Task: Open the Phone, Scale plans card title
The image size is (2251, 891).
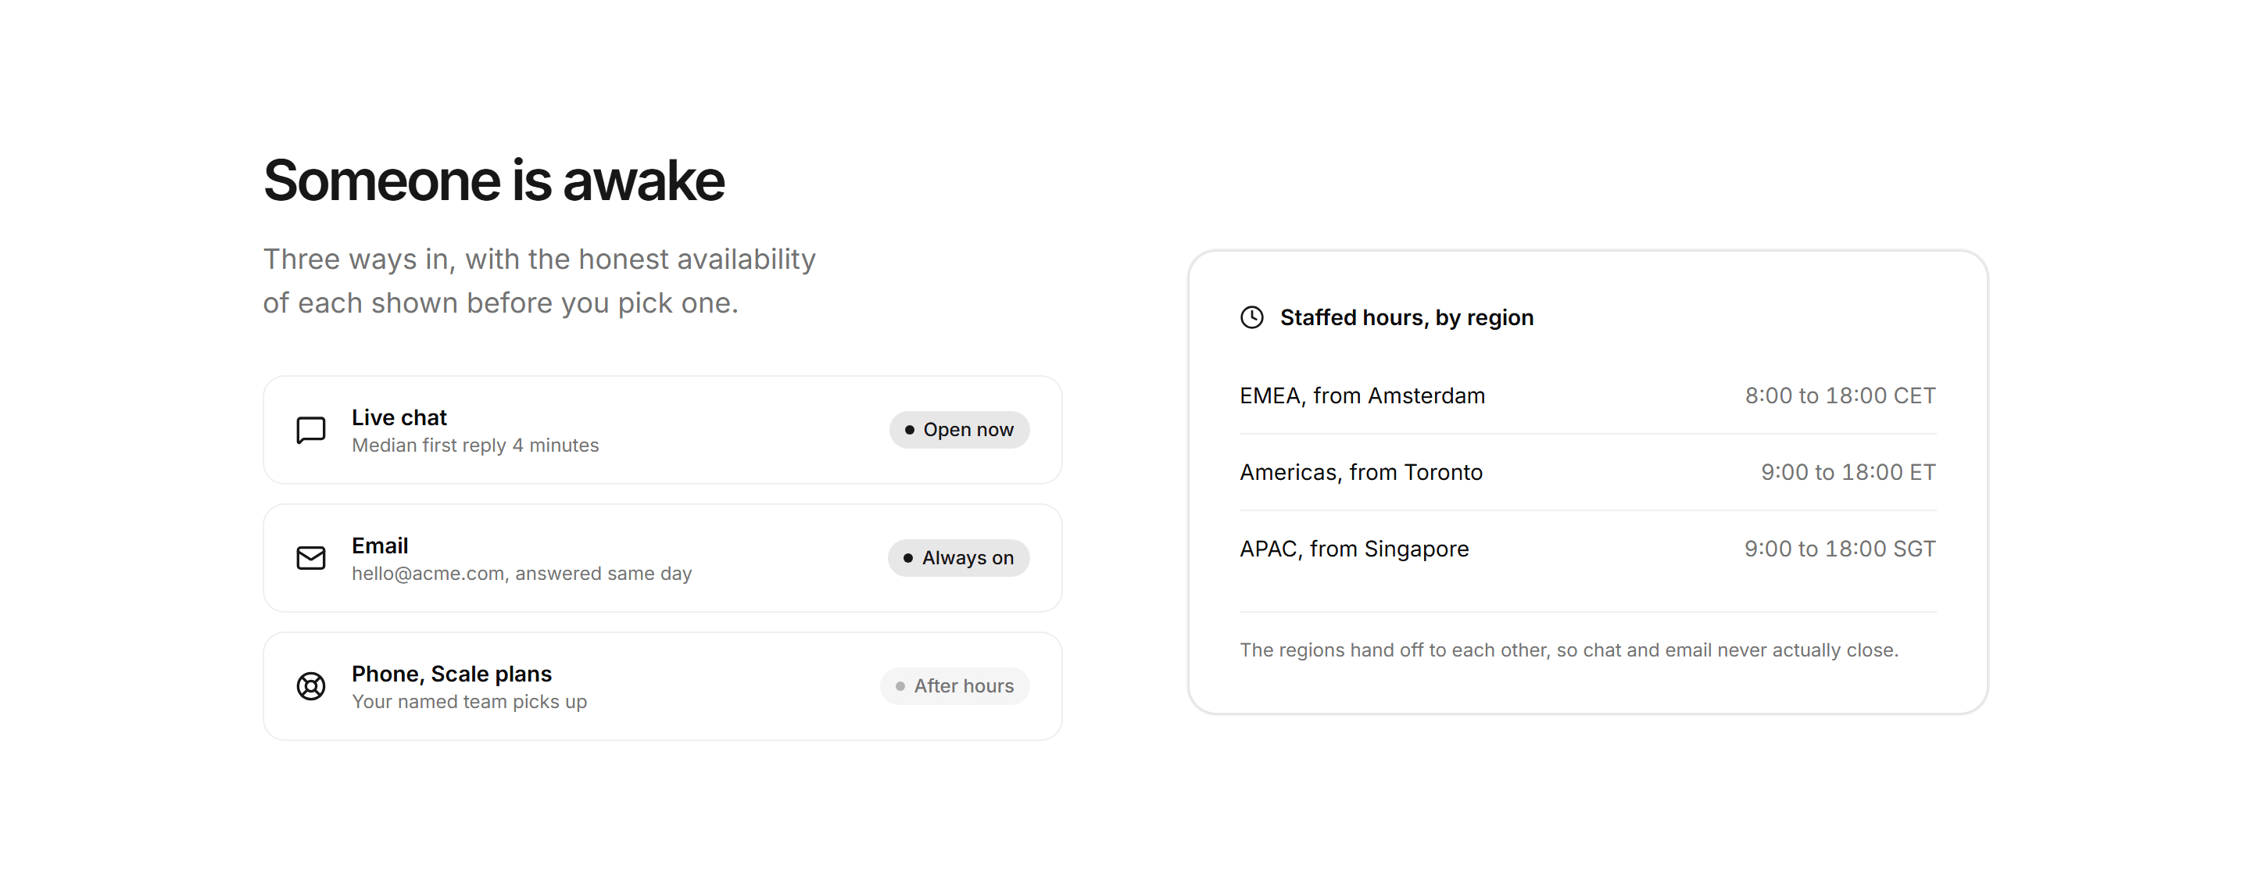Action: (452, 675)
